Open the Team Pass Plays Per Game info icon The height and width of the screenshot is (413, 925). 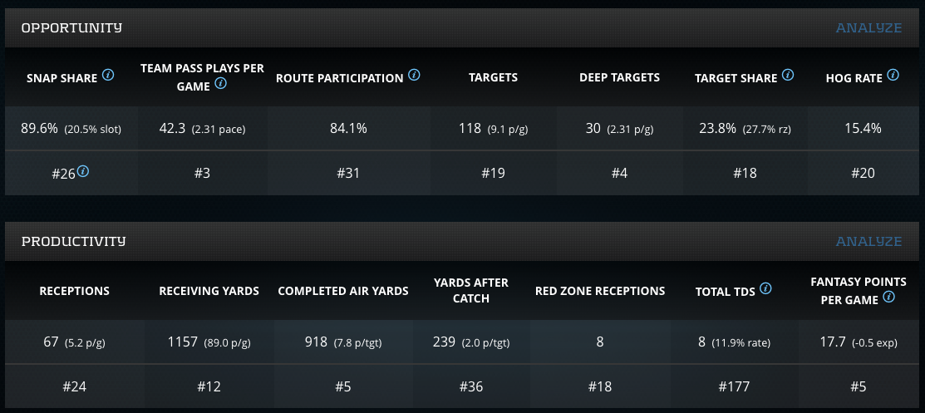[220, 83]
